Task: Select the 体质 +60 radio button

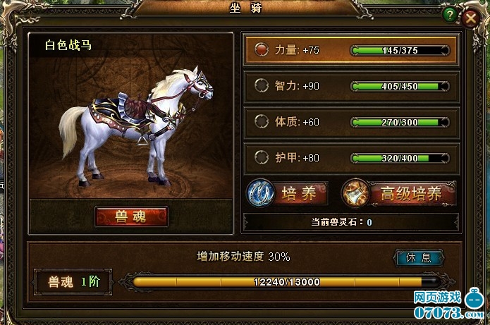Action: point(262,121)
